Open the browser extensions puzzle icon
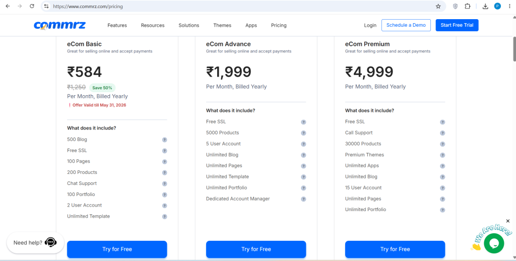The height and width of the screenshot is (261, 516). 467,6
